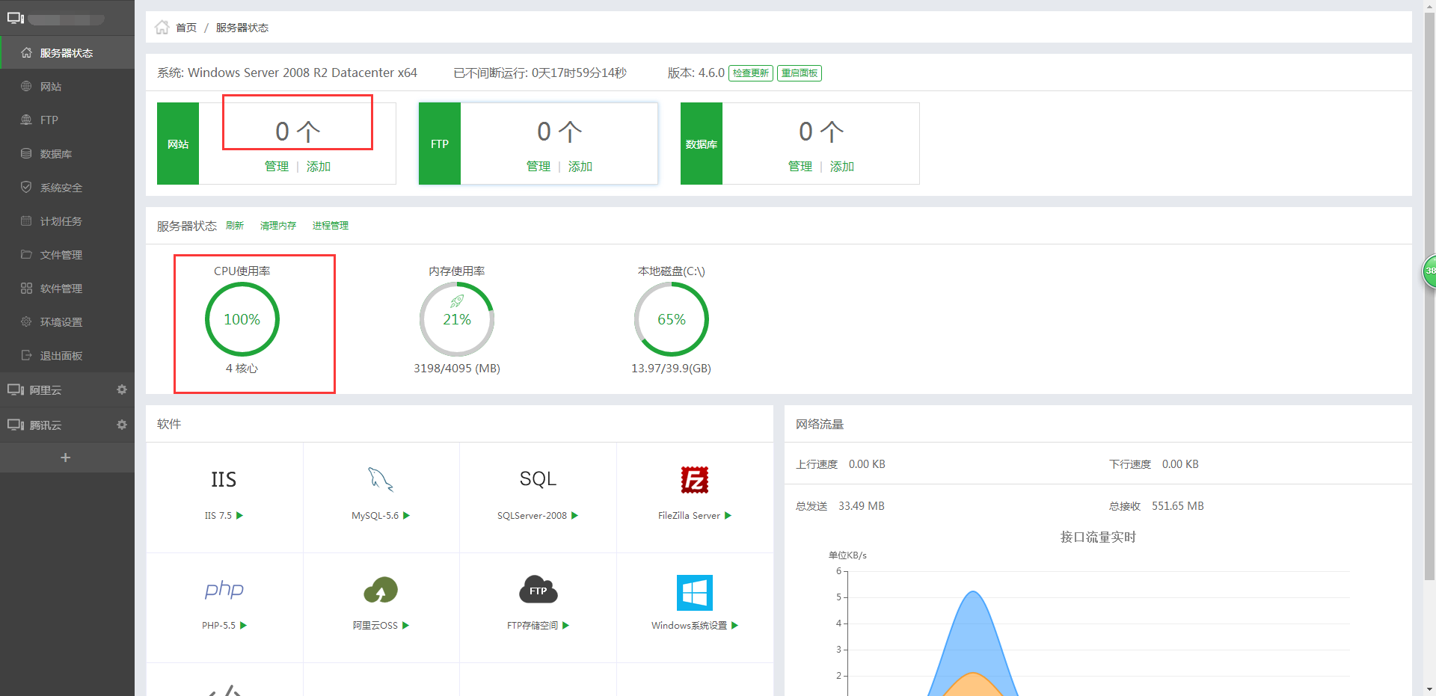Viewport: 1436px width, 696px height.
Task: Click 添加 under 网站 card
Action: tap(319, 167)
